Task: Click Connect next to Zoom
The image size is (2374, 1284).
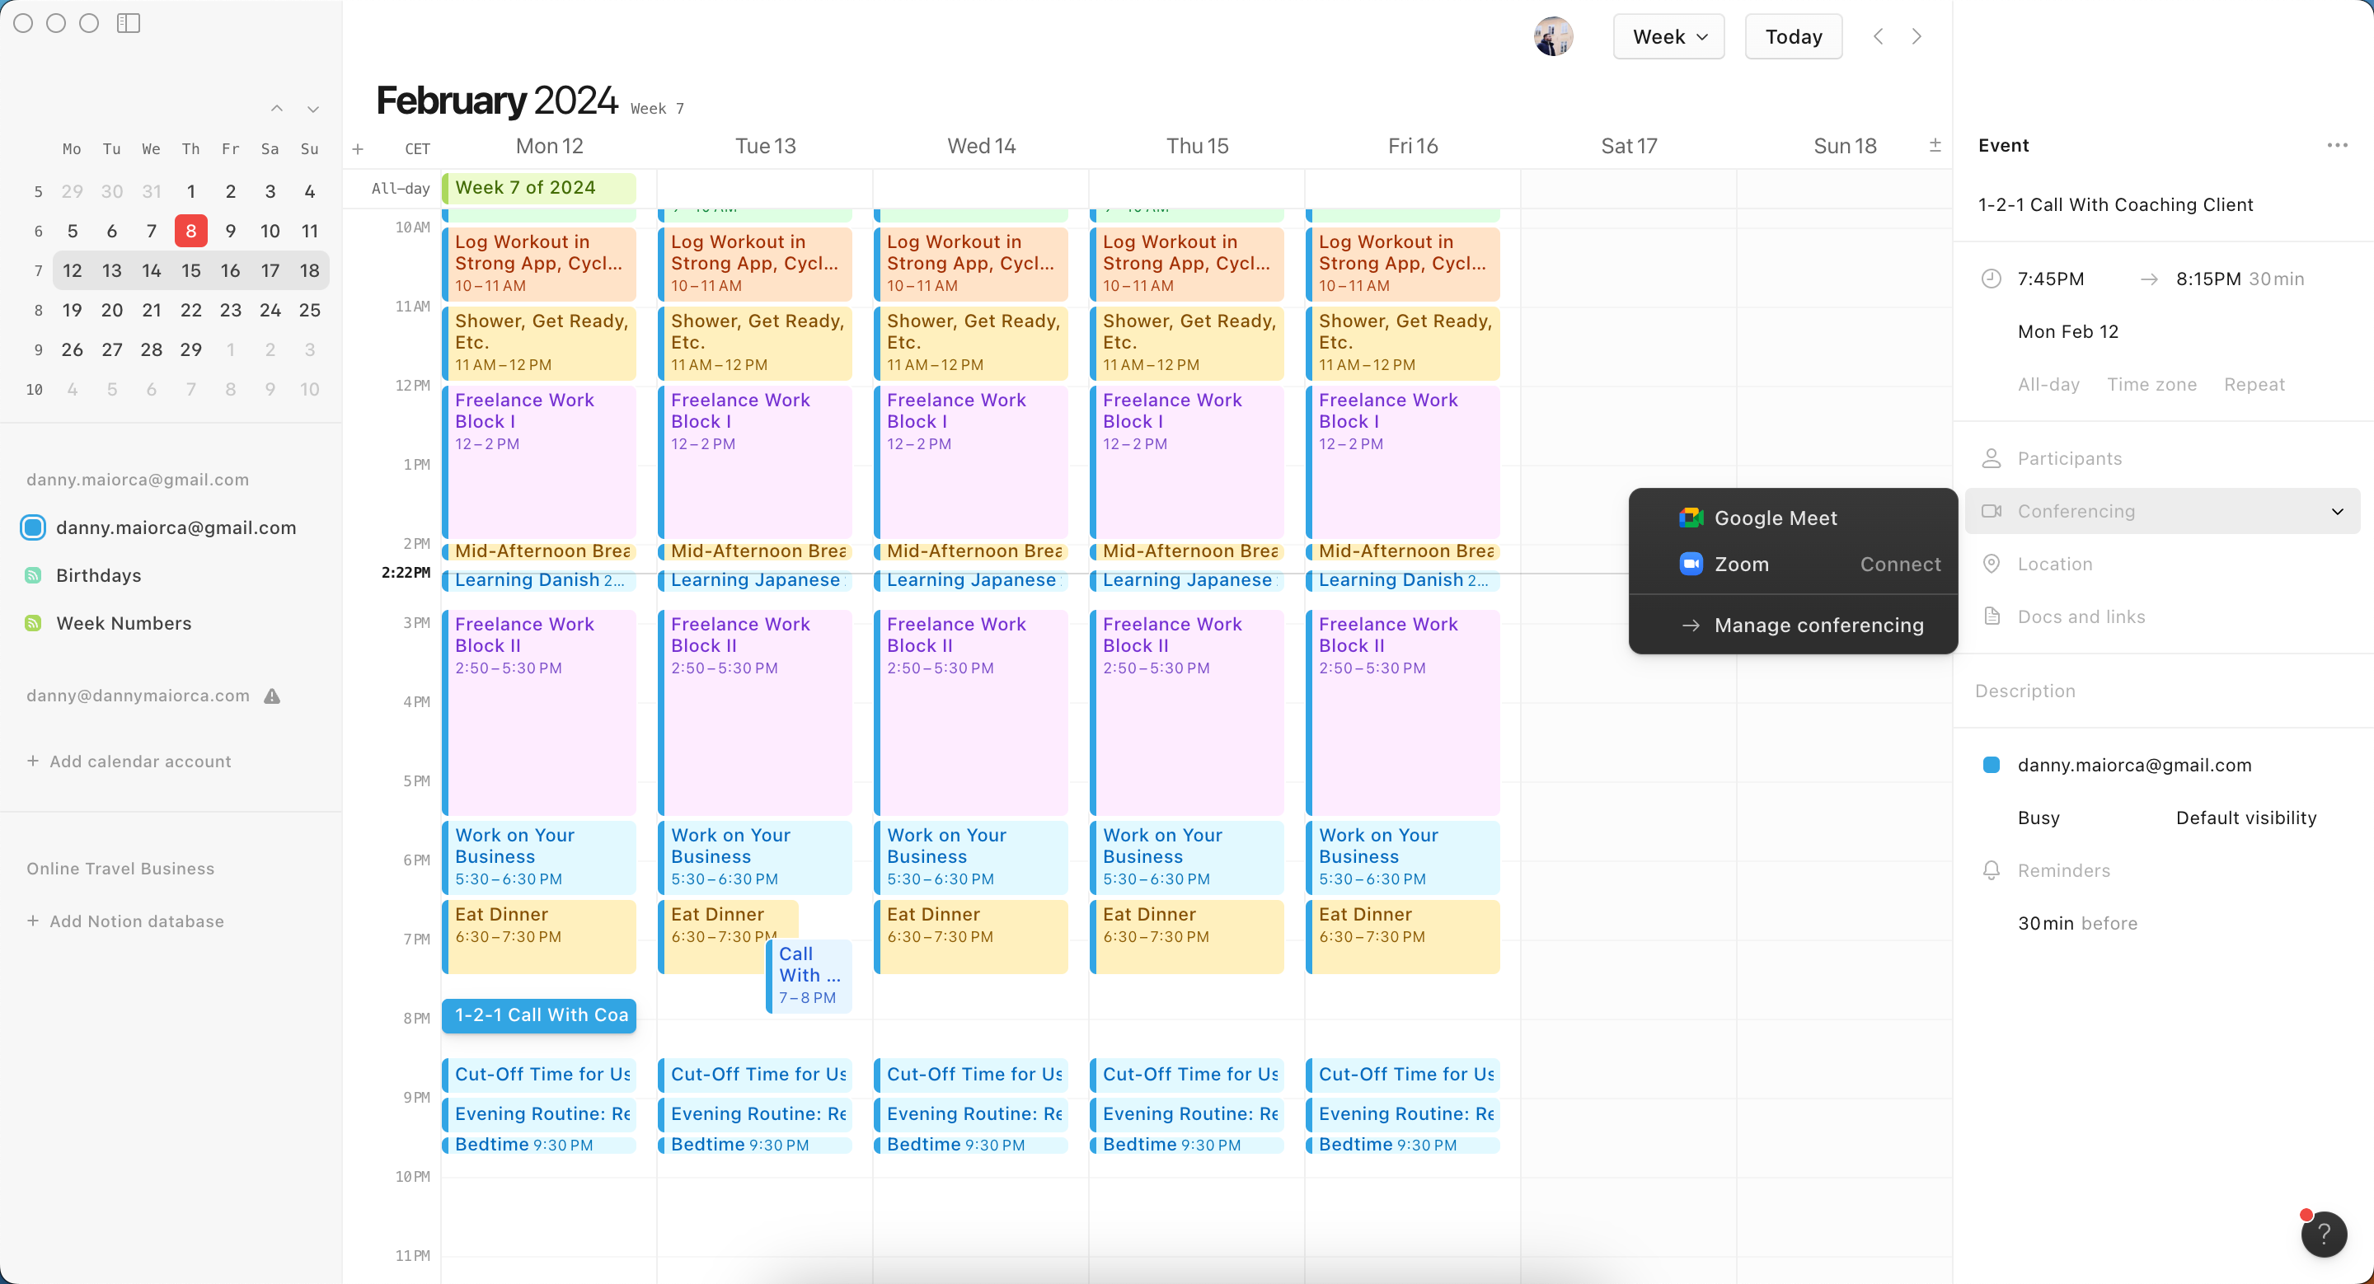Action: (x=1900, y=565)
